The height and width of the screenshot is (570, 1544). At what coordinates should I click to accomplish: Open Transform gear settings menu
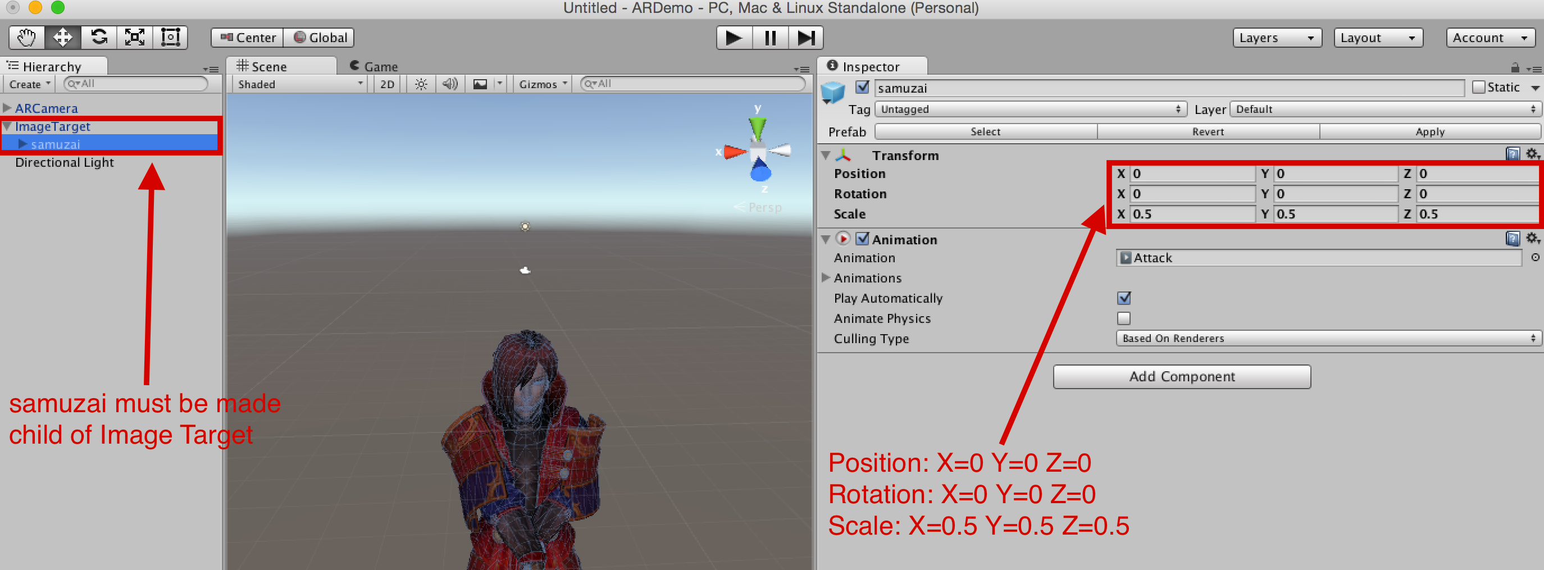(x=1533, y=154)
